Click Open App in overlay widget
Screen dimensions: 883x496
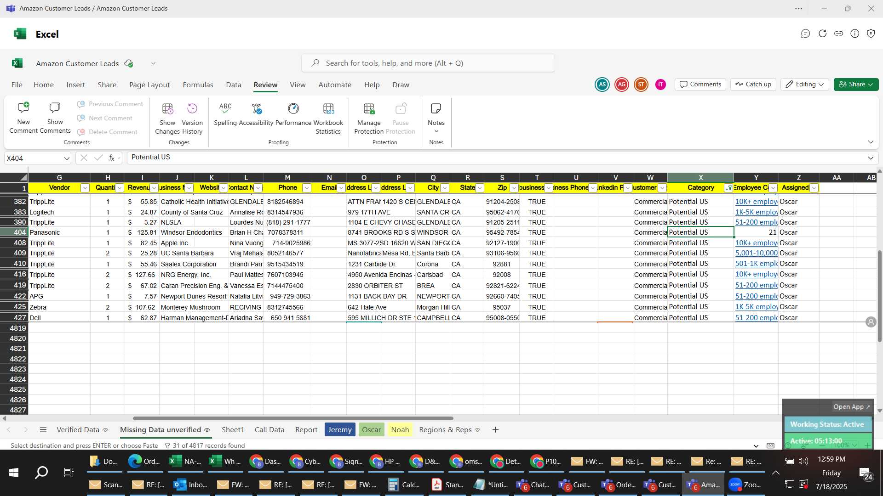point(851,407)
